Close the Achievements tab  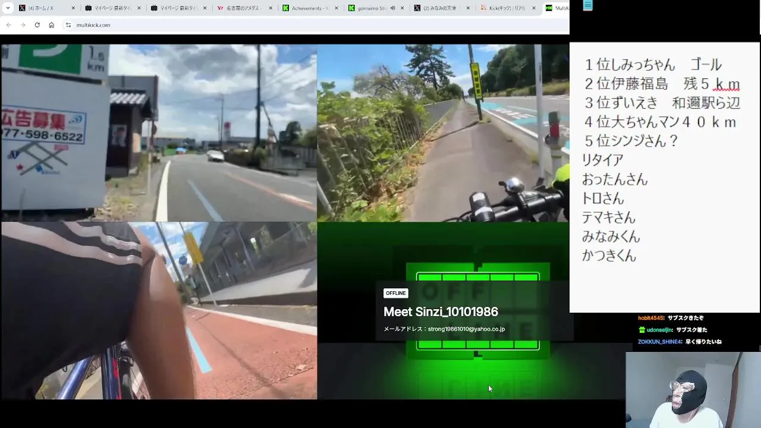click(337, 8)
